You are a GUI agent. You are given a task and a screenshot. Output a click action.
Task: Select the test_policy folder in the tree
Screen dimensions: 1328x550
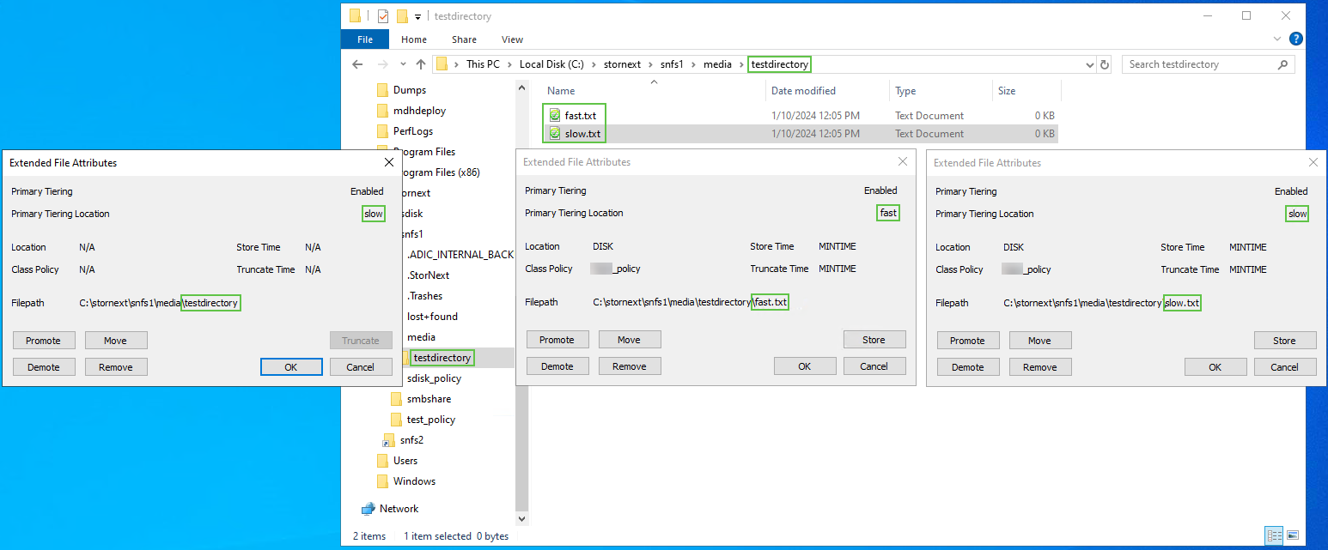430,420
